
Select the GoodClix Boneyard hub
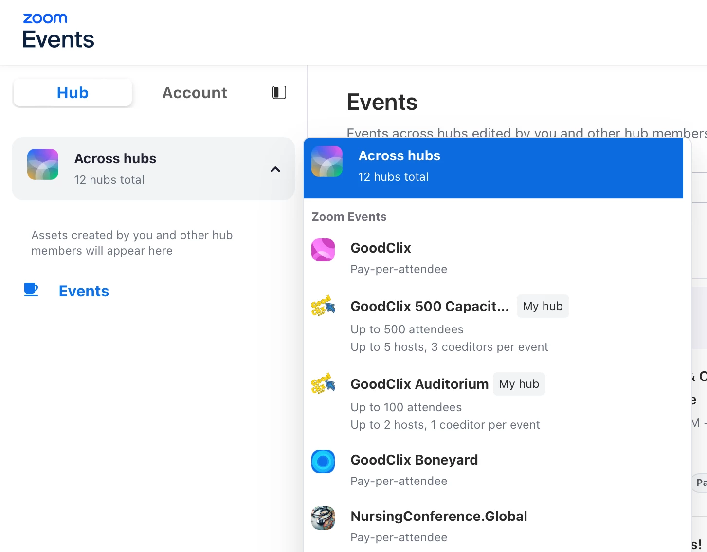coord(493,469)
